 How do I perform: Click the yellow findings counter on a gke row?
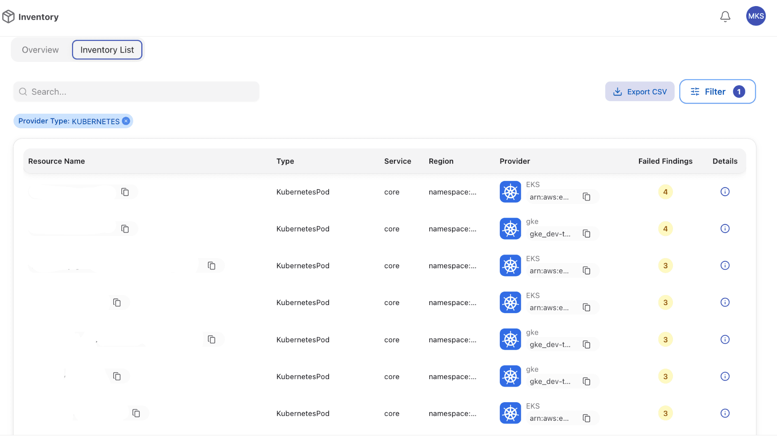point(665,228)
